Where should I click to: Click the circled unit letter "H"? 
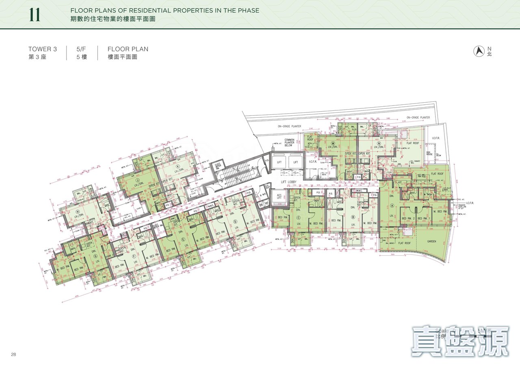tap(77, 211)
